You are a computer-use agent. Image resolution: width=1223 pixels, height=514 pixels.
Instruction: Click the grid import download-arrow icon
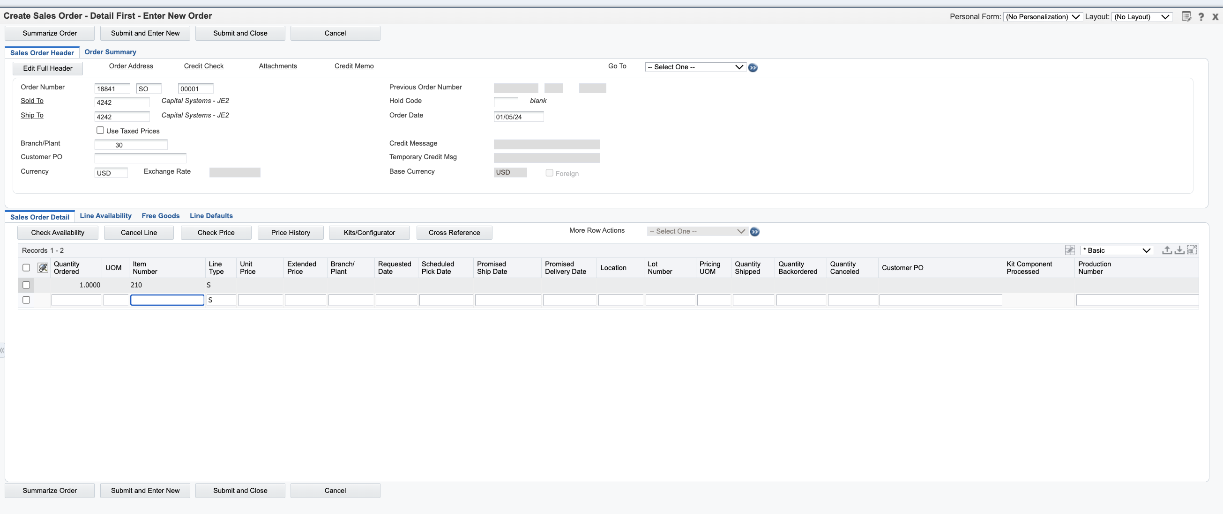1179,250
